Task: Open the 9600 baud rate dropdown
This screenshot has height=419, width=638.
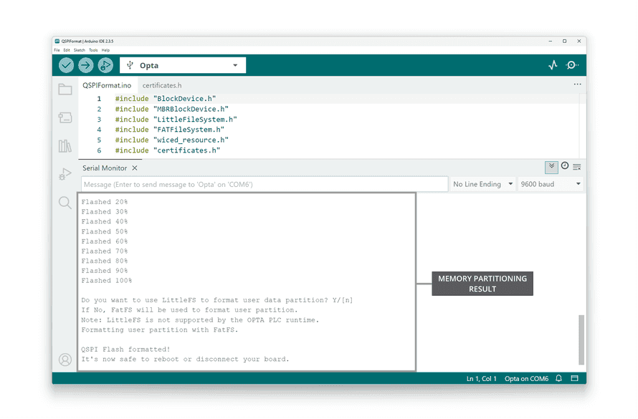Action: (x=550, y=183)
